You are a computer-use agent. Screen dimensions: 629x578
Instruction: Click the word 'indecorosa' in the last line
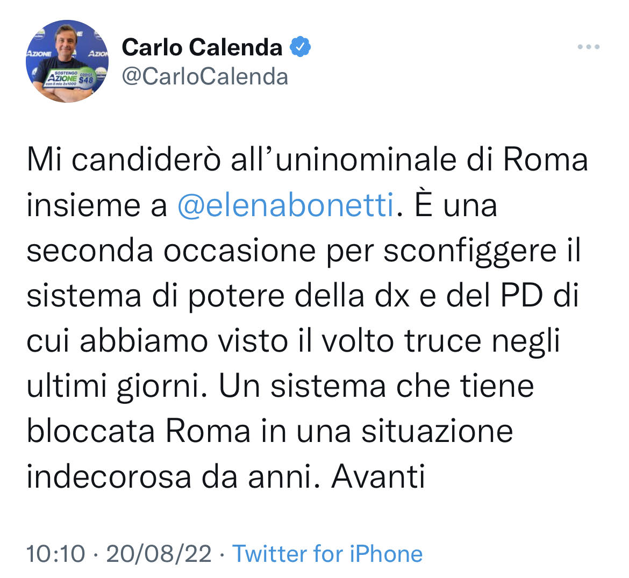[x=109, y=477]
